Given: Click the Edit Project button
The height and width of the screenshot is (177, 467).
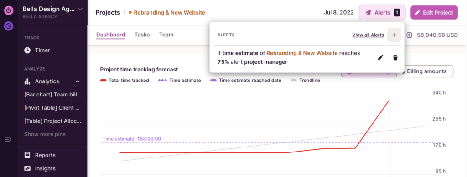Looking at the screenshot, I should click(434, 12).
